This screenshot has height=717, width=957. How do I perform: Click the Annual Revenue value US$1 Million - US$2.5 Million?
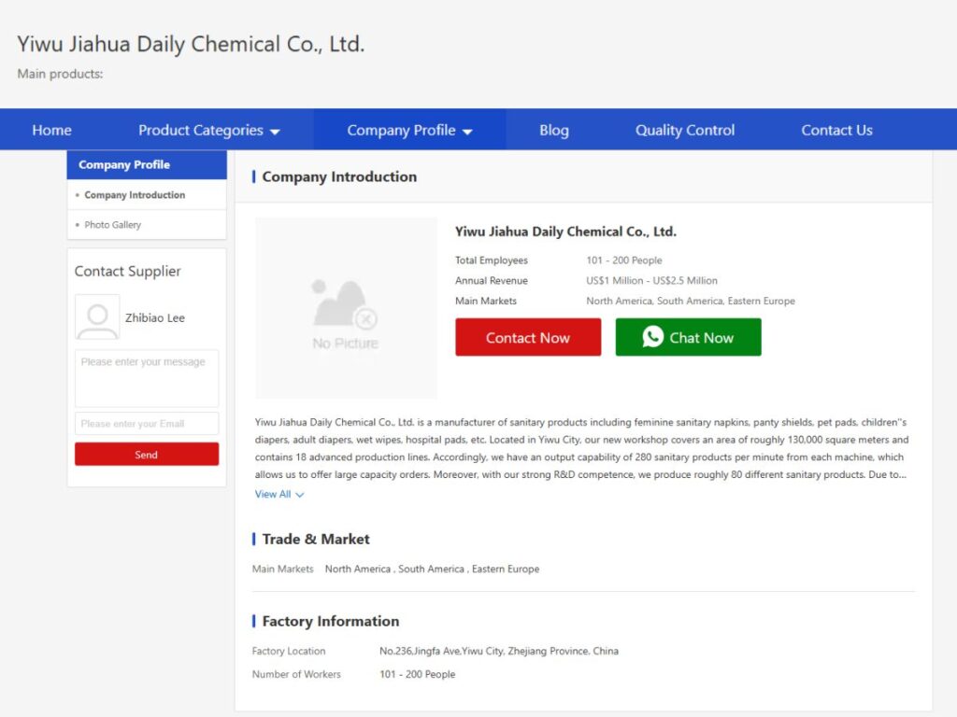point(651,280)
